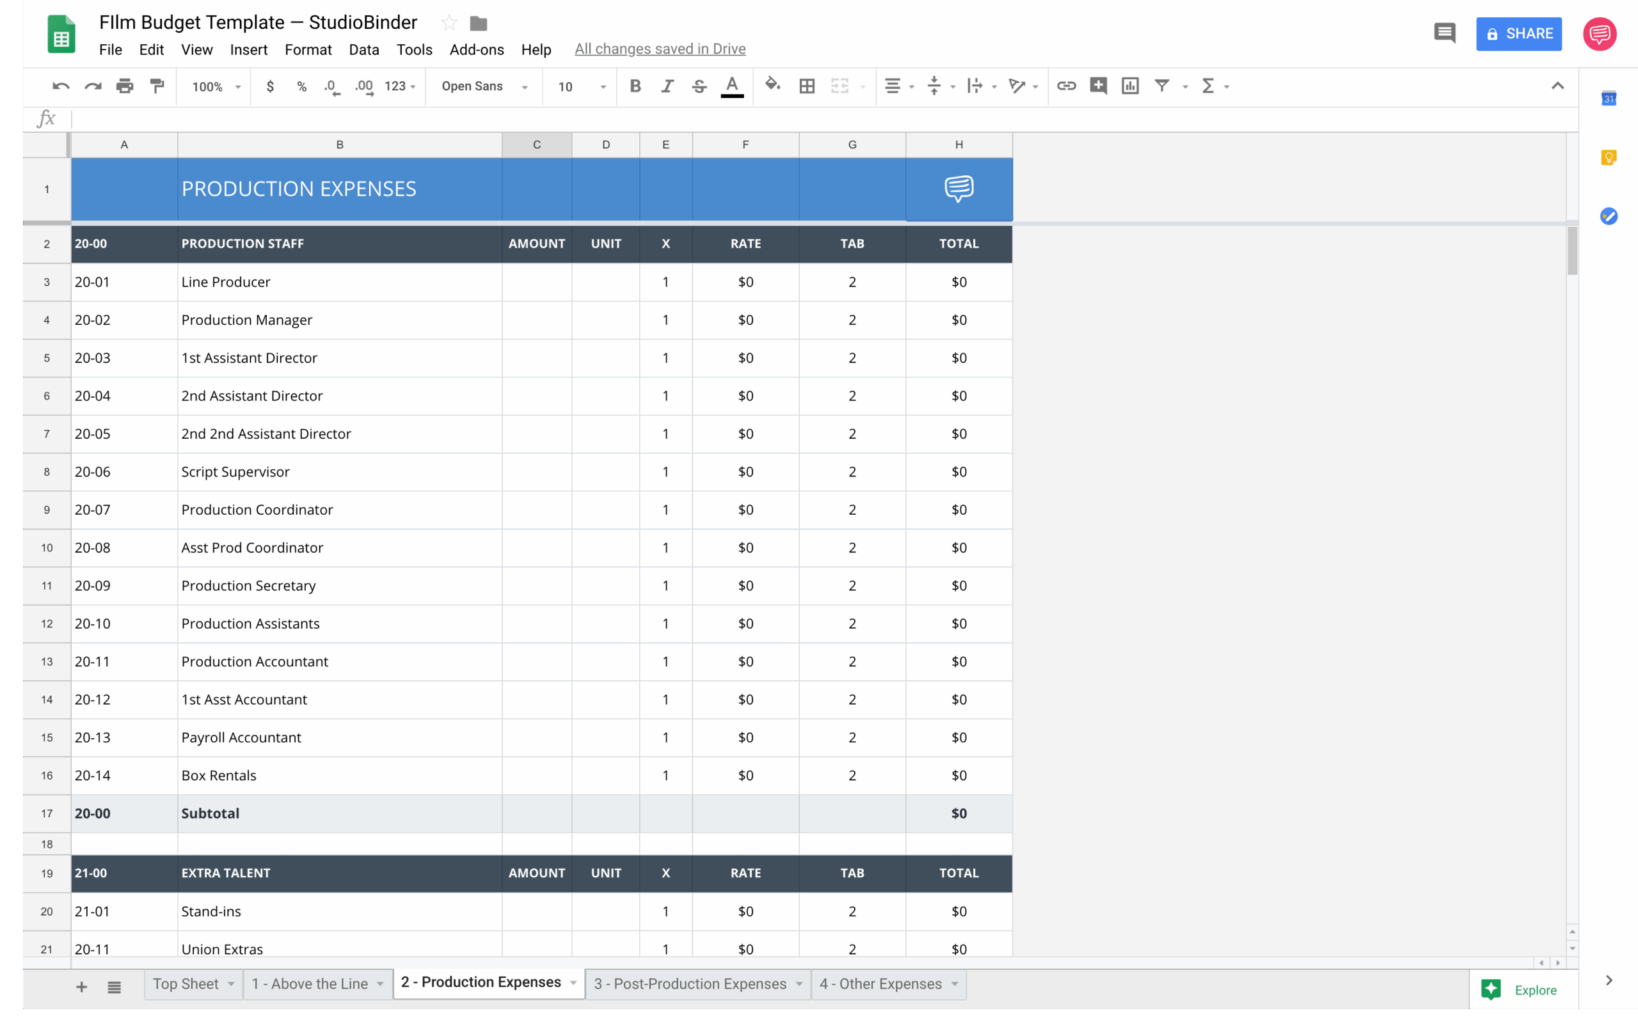
Task: Switch to the Top Sheet tab
Action: (186, 984)
